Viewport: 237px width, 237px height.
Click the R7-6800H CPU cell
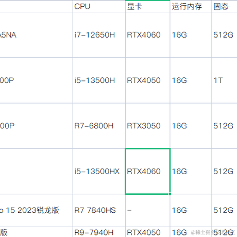99,126
